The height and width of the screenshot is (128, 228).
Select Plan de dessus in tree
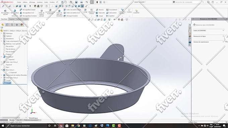(x=9, y=49)
